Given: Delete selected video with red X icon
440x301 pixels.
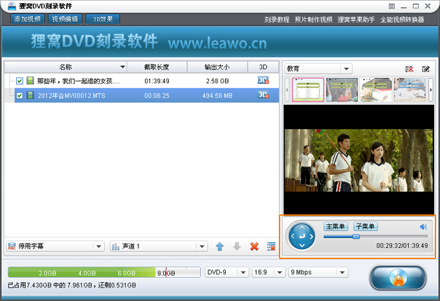Looking at the screenshot, I should (254, 247).
